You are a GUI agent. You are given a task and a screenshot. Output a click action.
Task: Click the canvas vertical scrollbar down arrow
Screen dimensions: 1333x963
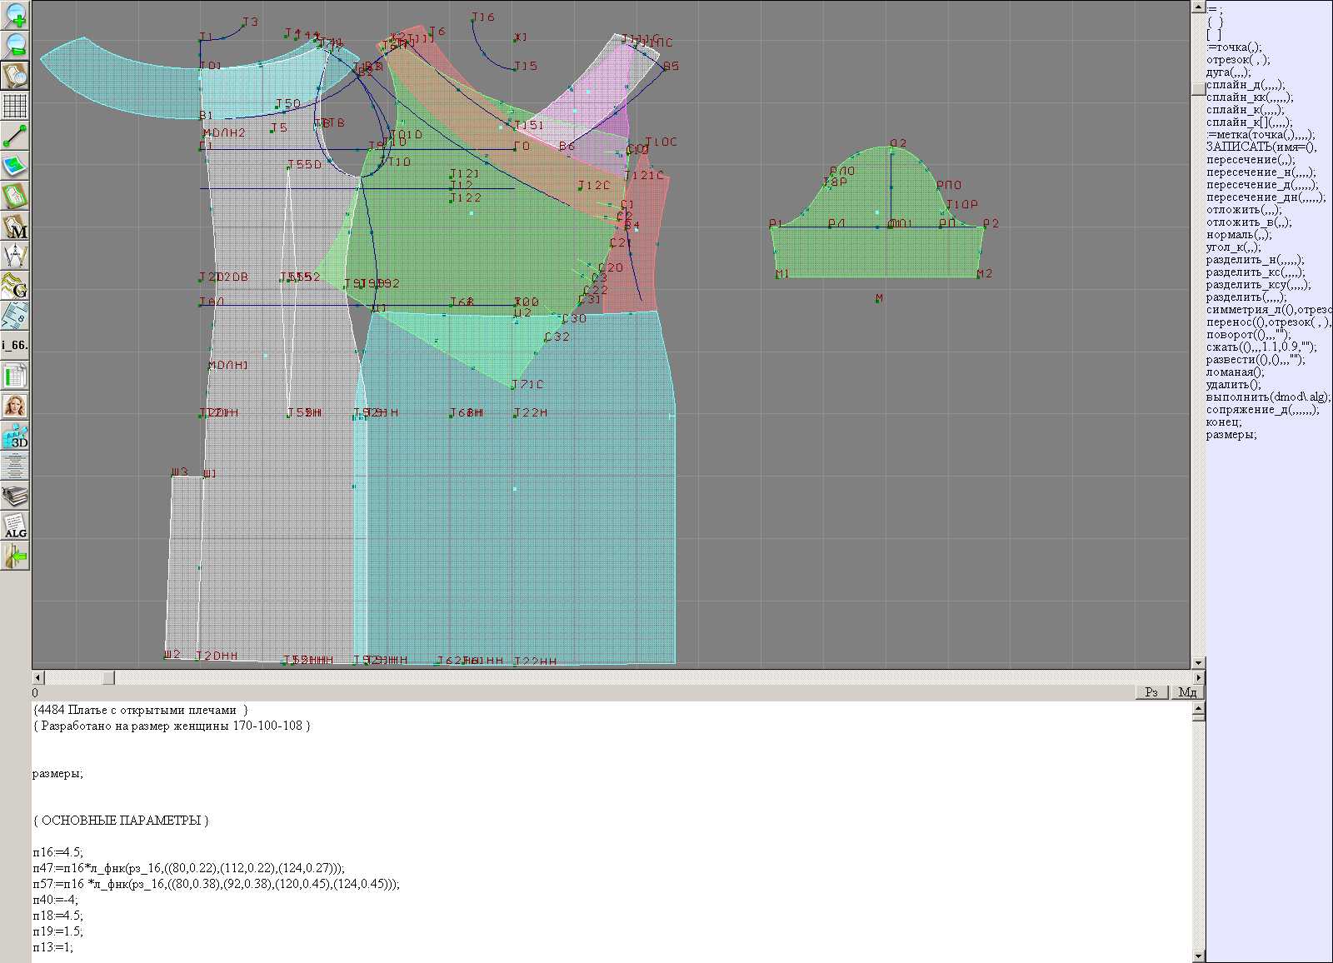tap(1198, 663)
